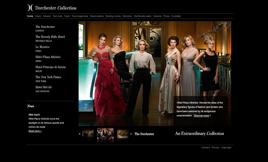Open the Vision page
This screenshot has height=162, width=268.
(38, 16)
